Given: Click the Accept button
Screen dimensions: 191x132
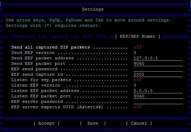Looking at the screenshot, I should coord(47,123).
